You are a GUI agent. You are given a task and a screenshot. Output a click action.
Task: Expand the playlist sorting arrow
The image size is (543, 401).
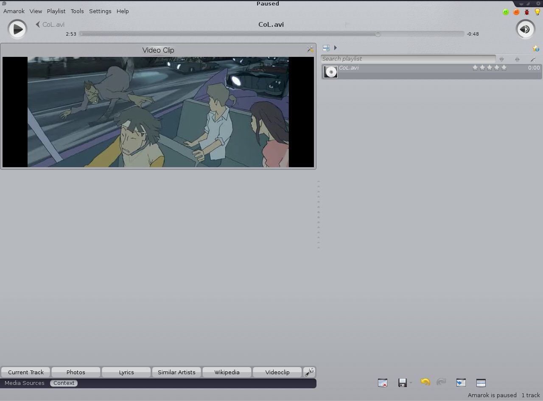[x=335, y=48]
